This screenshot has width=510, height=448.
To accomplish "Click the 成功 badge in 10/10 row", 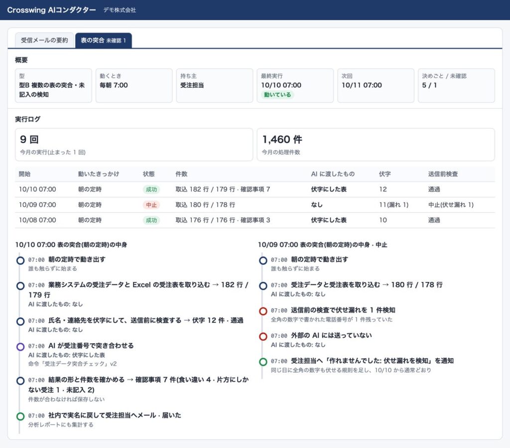I will point(151,189).
